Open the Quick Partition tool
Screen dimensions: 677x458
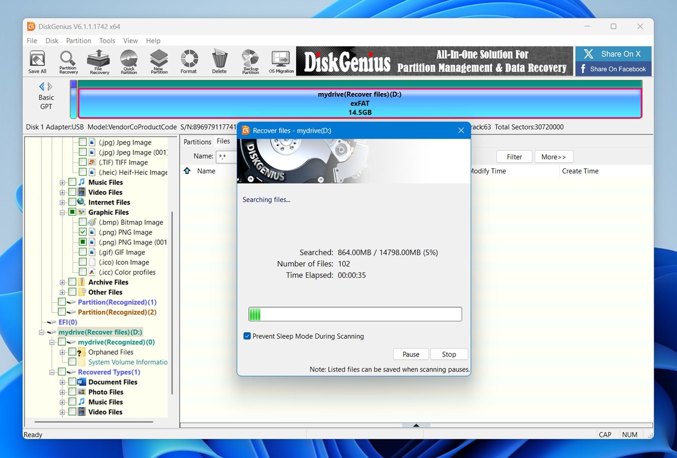click(128, 61)
